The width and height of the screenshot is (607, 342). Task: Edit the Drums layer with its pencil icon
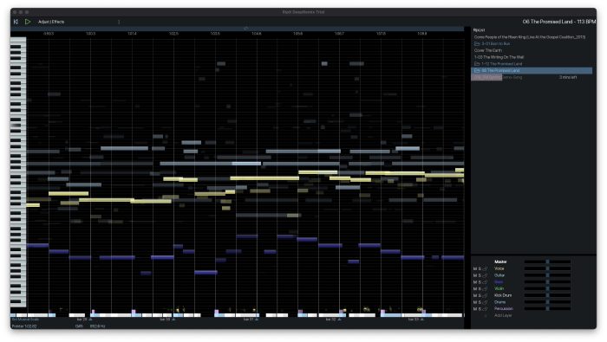click(485, 302)
